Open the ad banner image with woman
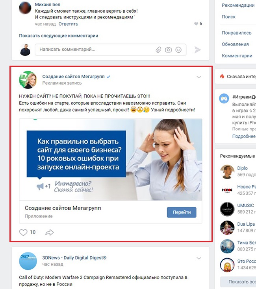256x289 pixels. 111,160
